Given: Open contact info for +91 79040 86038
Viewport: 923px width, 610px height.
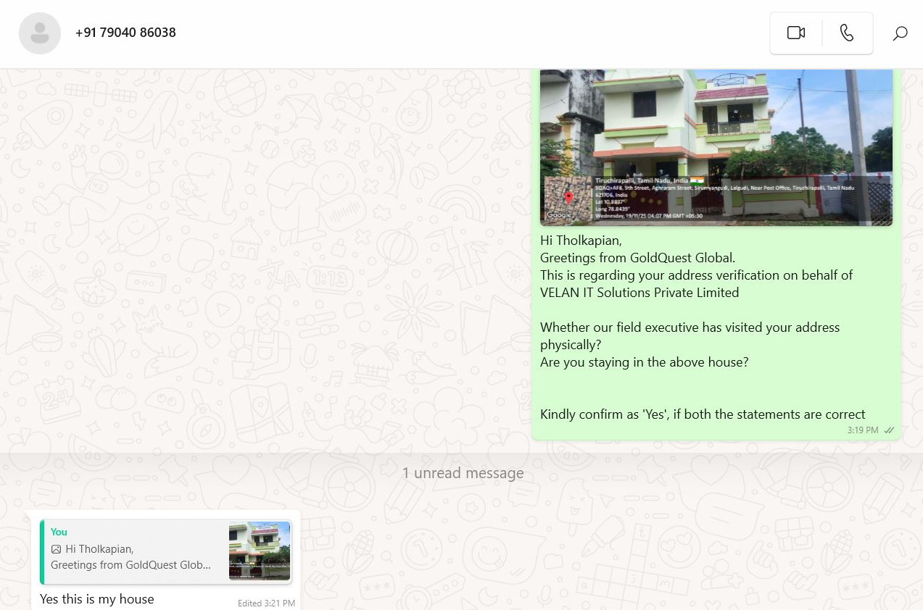Looking at the screenshot, I should pos(125,33).
